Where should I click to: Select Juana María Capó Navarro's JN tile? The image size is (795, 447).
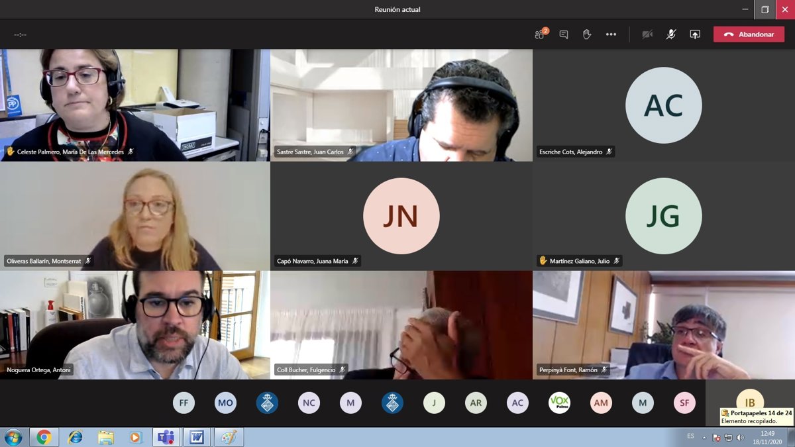tap(401, 216)
